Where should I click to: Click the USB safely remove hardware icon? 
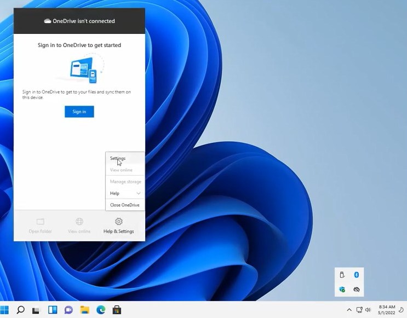pos(342,275)
